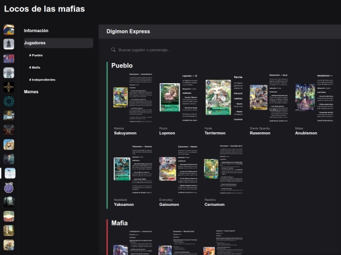Select the active light-blue Digimon Express game icon
Image resolution: width=341 pixels, height=255 pixels.
click(x=10, y=173)
